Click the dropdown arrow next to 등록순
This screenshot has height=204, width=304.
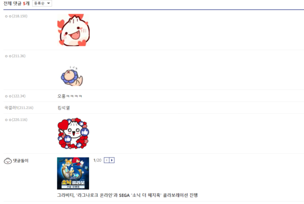pos(49,4)
